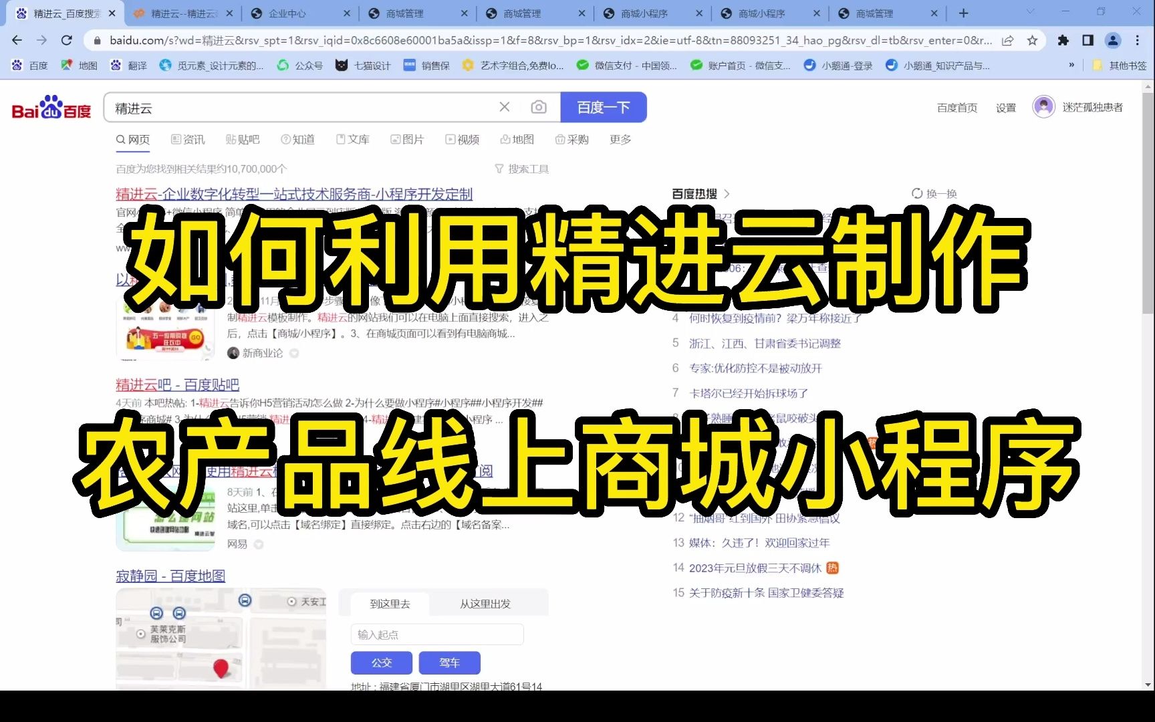The width and height of the screenshot is (1155, 722).
Task: Select the 从这里出发 directions tab
Action: click(485, 604)
